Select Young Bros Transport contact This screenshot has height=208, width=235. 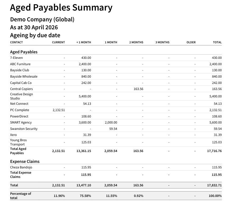(x=18, y=142)
